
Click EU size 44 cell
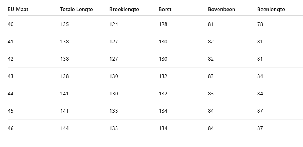tap(11, 94)
